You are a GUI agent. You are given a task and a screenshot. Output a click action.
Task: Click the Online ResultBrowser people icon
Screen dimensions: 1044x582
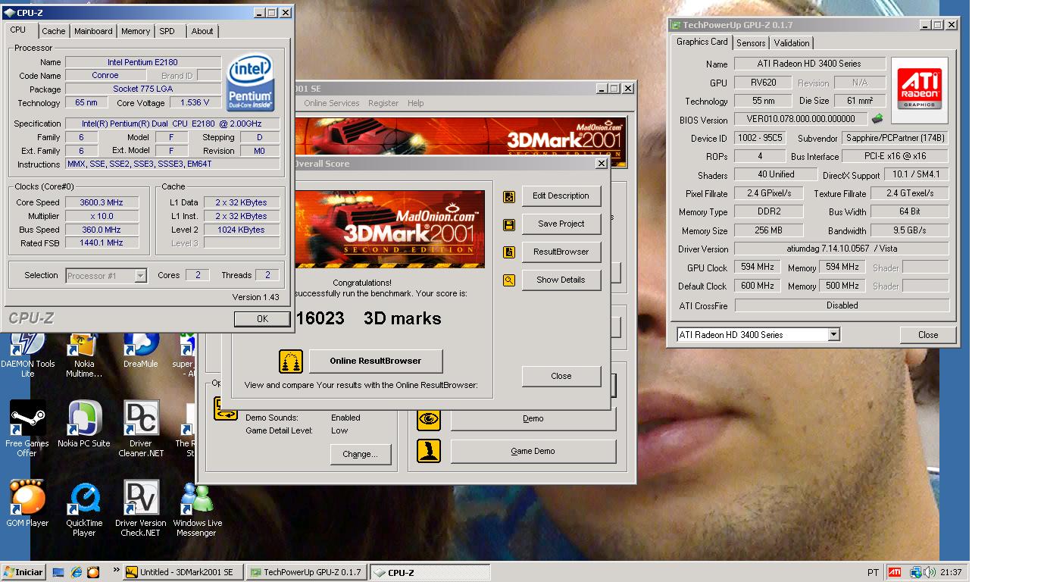pos(291,361)
